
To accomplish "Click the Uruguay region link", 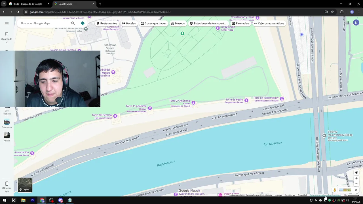I will click(278, 195).
